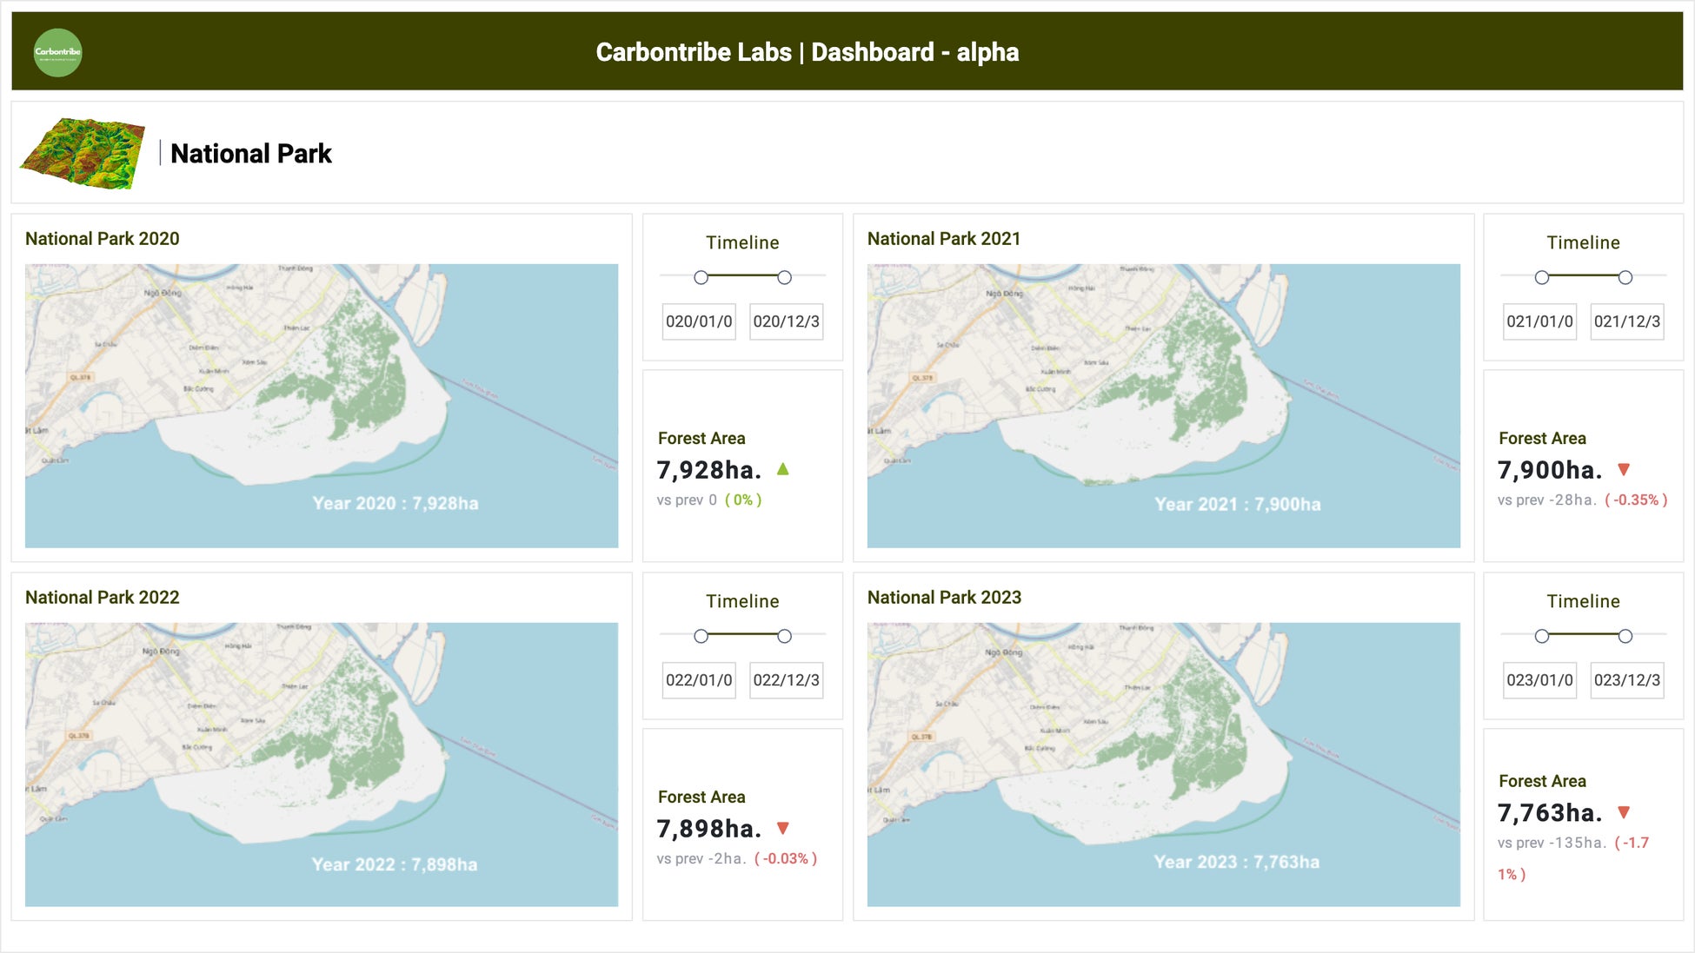The width and height of the screenshot is (1695, 953).
Task: Click red down arrow beside 7,898ha
Action: tap(782, 828)
